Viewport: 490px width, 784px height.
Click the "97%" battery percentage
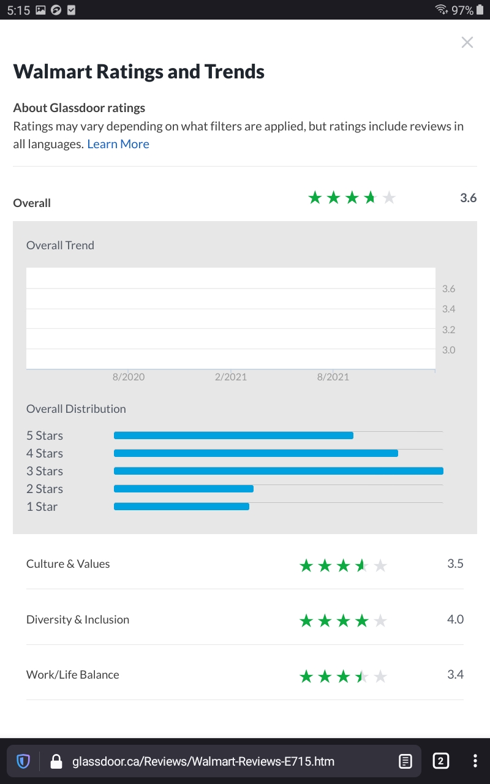(462, 10)
